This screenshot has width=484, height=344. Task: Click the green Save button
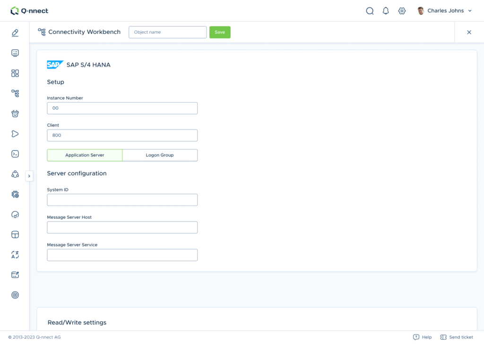[220, 32]
